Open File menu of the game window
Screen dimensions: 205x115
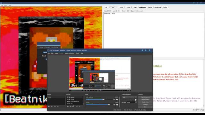(x=2, y=5)
